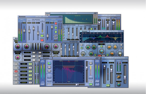Click the Threshold value box in Supresser Dynamics
This screenshot has height=94, width=146.
pos(91,82)
